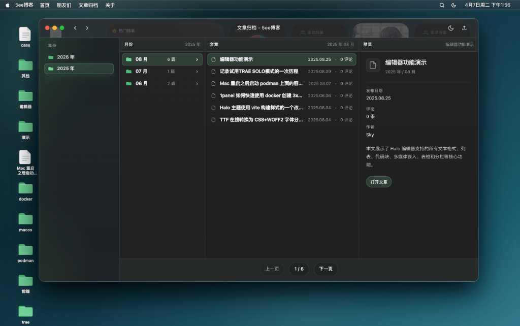This screenshot has width=520, height=326.
Task: Click the 打开文章 button in the preview panel
Action: tap(378, 181)
